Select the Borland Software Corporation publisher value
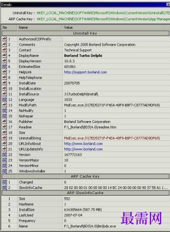Screen dimensions: 170x232 87,122
